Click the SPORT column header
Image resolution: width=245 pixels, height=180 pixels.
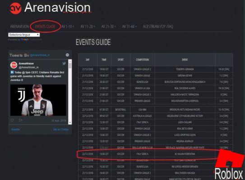120,59
